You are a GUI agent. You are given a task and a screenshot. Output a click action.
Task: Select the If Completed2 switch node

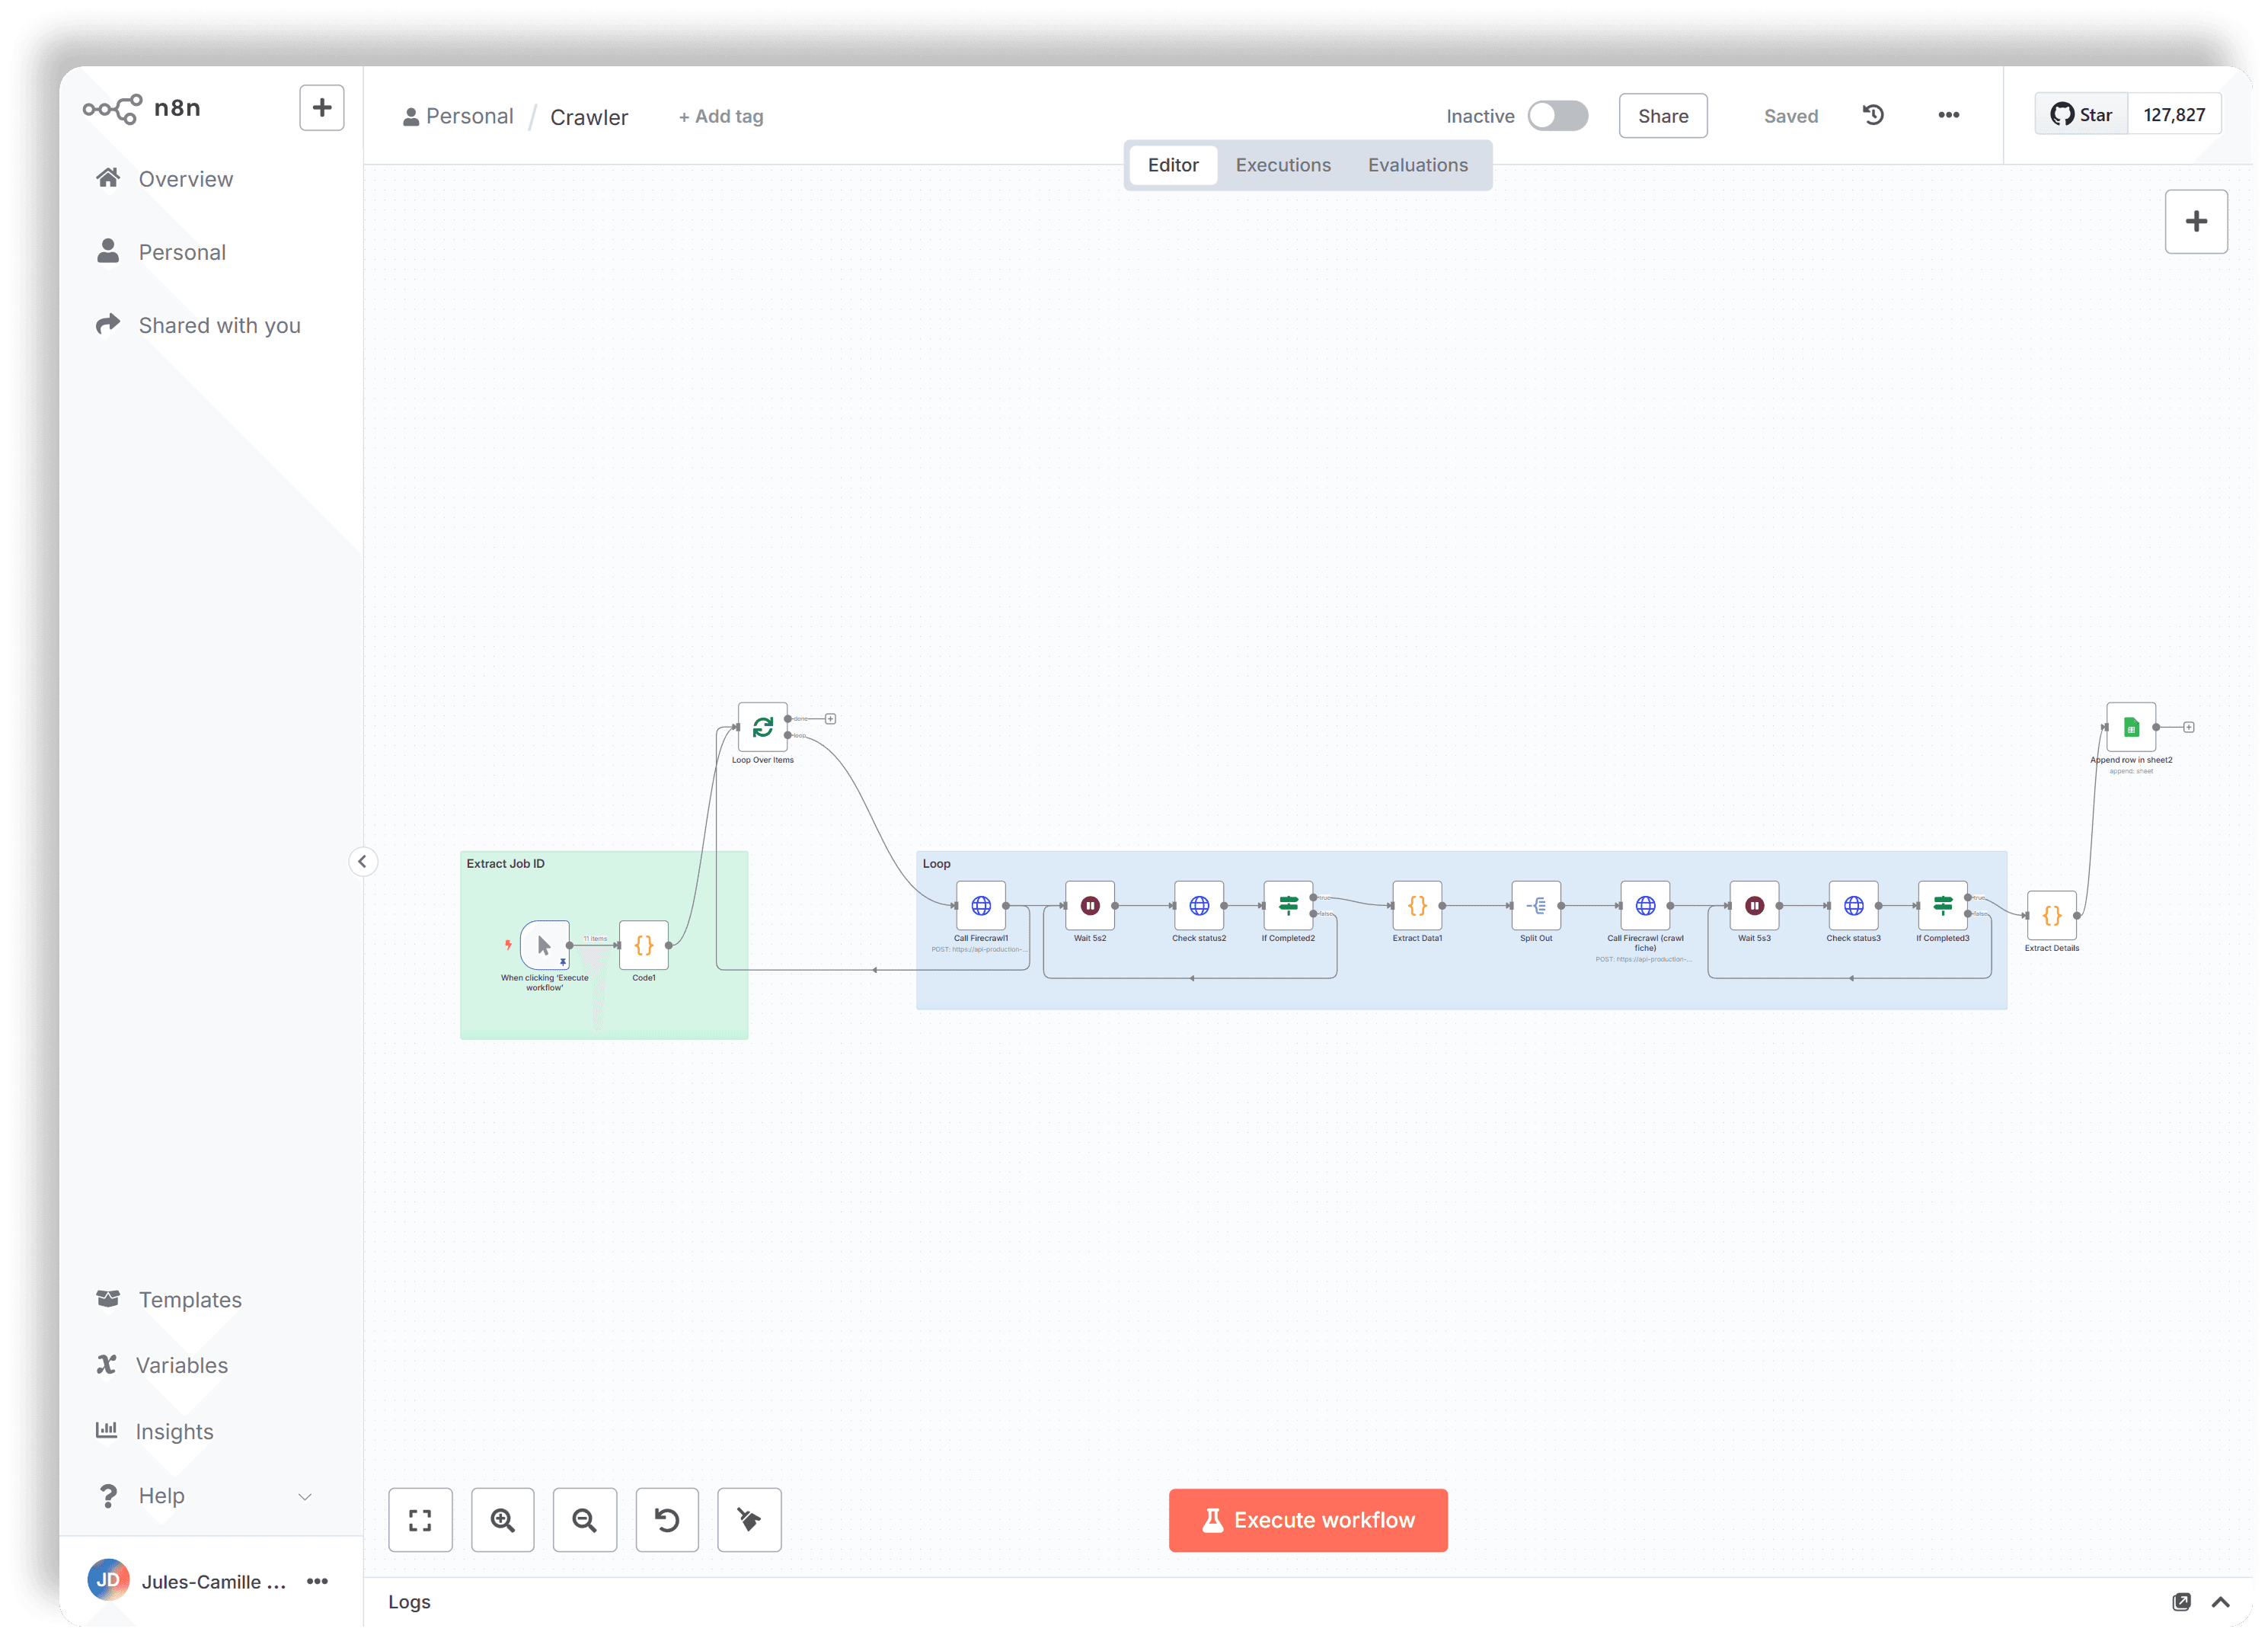(1288, 906)
